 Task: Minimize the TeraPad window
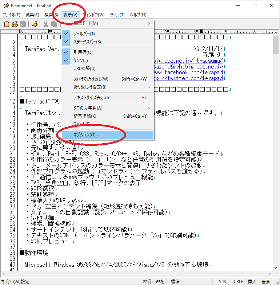point(238,5)
